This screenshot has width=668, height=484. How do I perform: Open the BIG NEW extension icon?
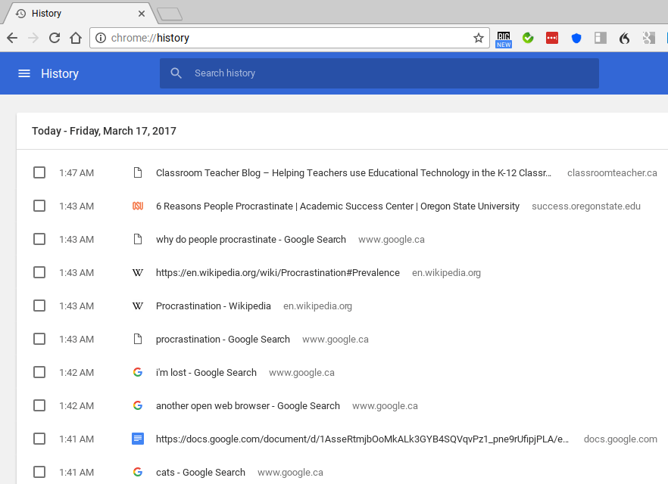tap(504, 39)
